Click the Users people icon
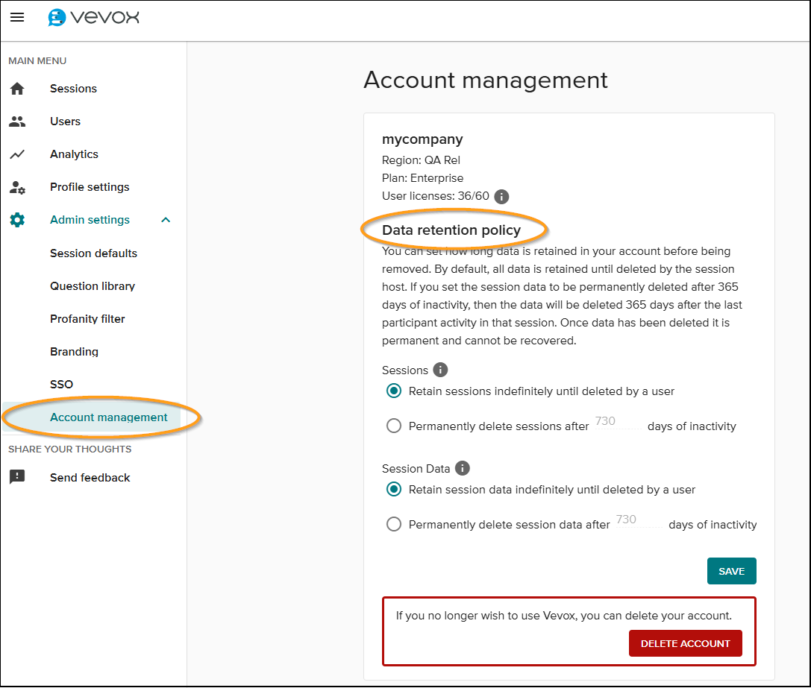This screenshot has height=688, width=811. (17, 121)
